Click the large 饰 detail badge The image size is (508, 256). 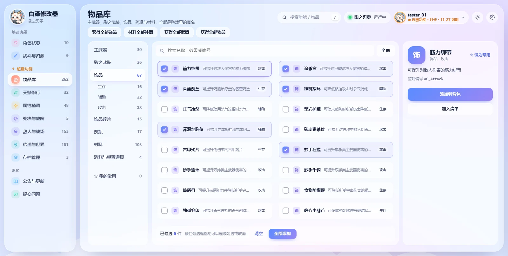417,55
